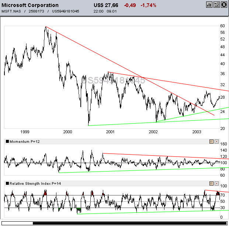Click the 20 value on the price axis
Screen dimensions: 229x226
coord(222,128)
